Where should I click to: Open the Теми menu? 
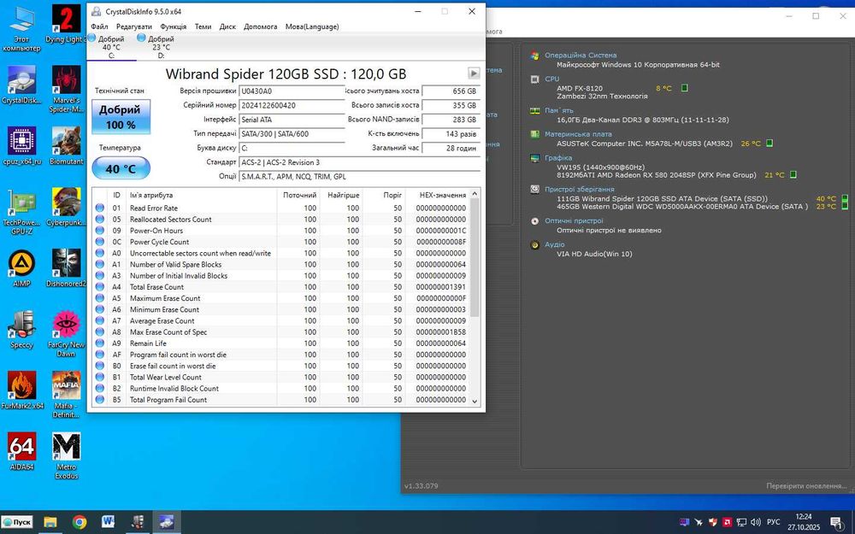[x=203, y=26]
